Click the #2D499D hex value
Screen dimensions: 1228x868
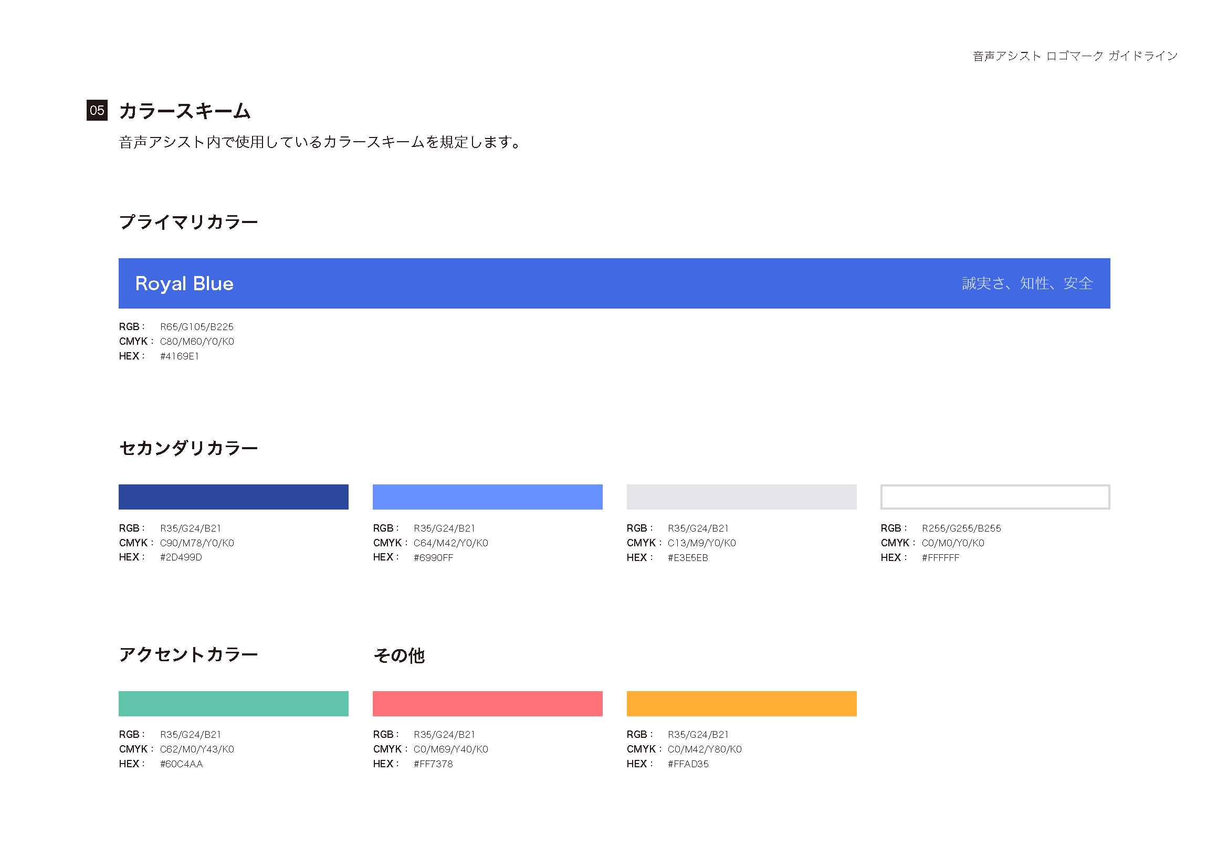(x=181, y=557)
